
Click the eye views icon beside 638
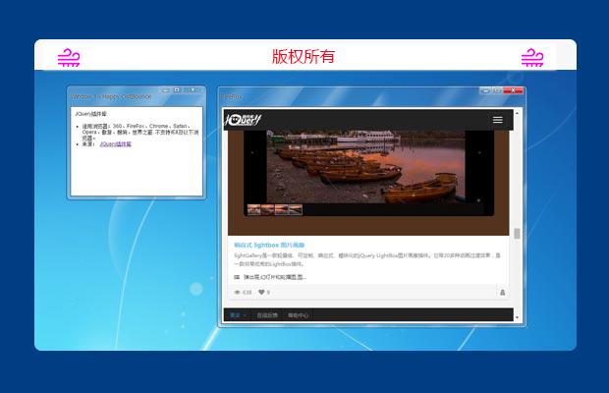(x=238, y=292)
